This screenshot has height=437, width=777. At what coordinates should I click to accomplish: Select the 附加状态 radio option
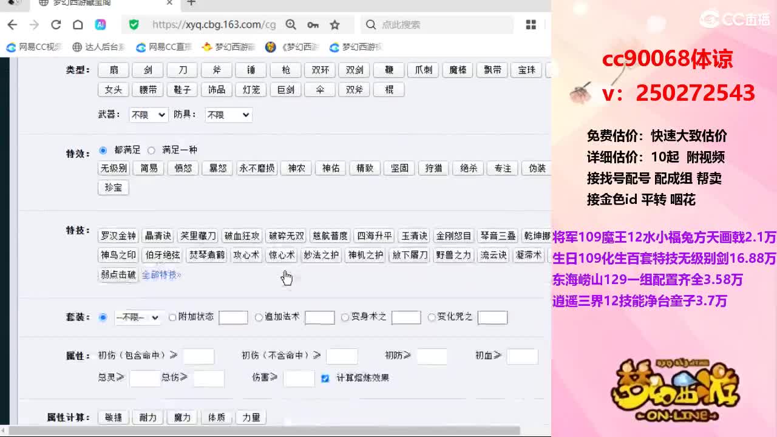tap(172, 317)
